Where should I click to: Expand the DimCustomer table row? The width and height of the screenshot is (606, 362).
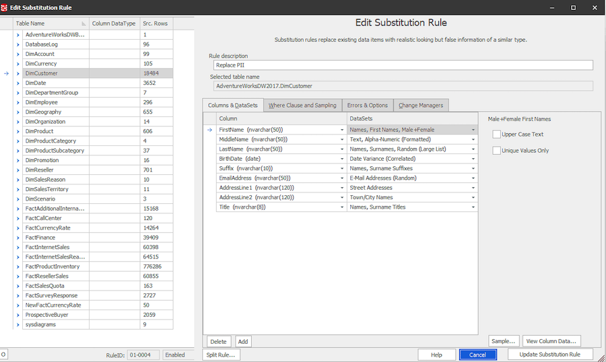coord(18,73)
